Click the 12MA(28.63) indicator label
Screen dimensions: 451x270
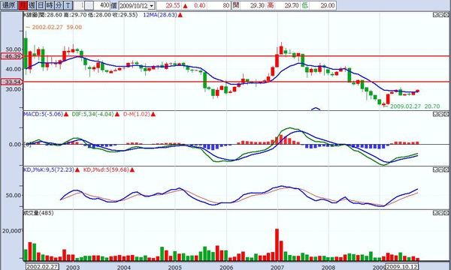[x=160, y=15]
